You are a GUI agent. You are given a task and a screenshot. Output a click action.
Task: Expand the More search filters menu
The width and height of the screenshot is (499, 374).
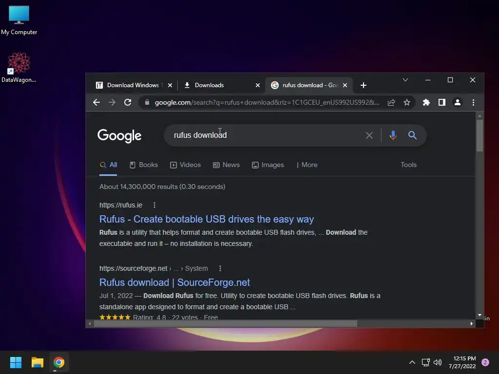click(307, 165)
